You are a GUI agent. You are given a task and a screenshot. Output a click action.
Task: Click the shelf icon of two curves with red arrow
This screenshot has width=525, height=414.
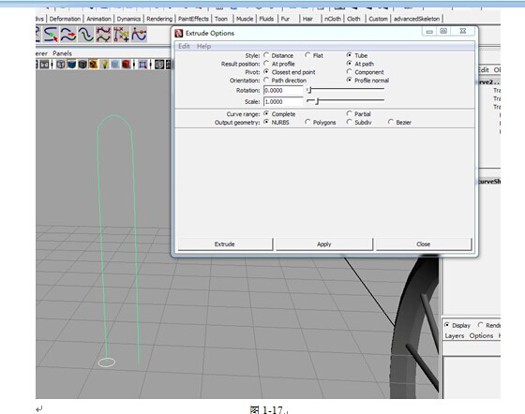(x=68, y=35)
